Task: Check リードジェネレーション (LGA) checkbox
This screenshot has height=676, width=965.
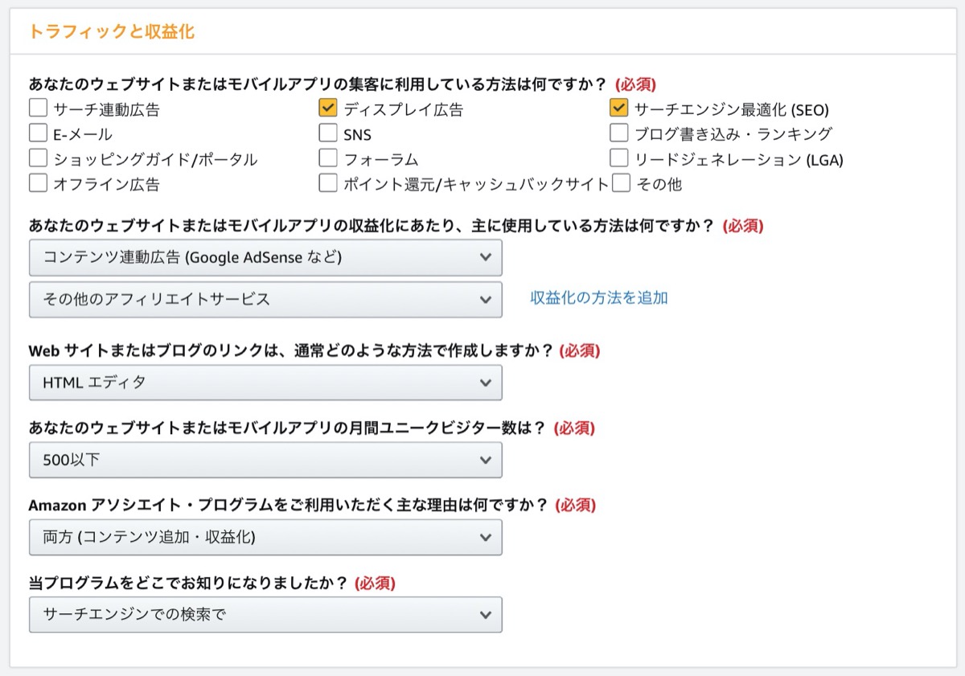Action: click(618, 158)
